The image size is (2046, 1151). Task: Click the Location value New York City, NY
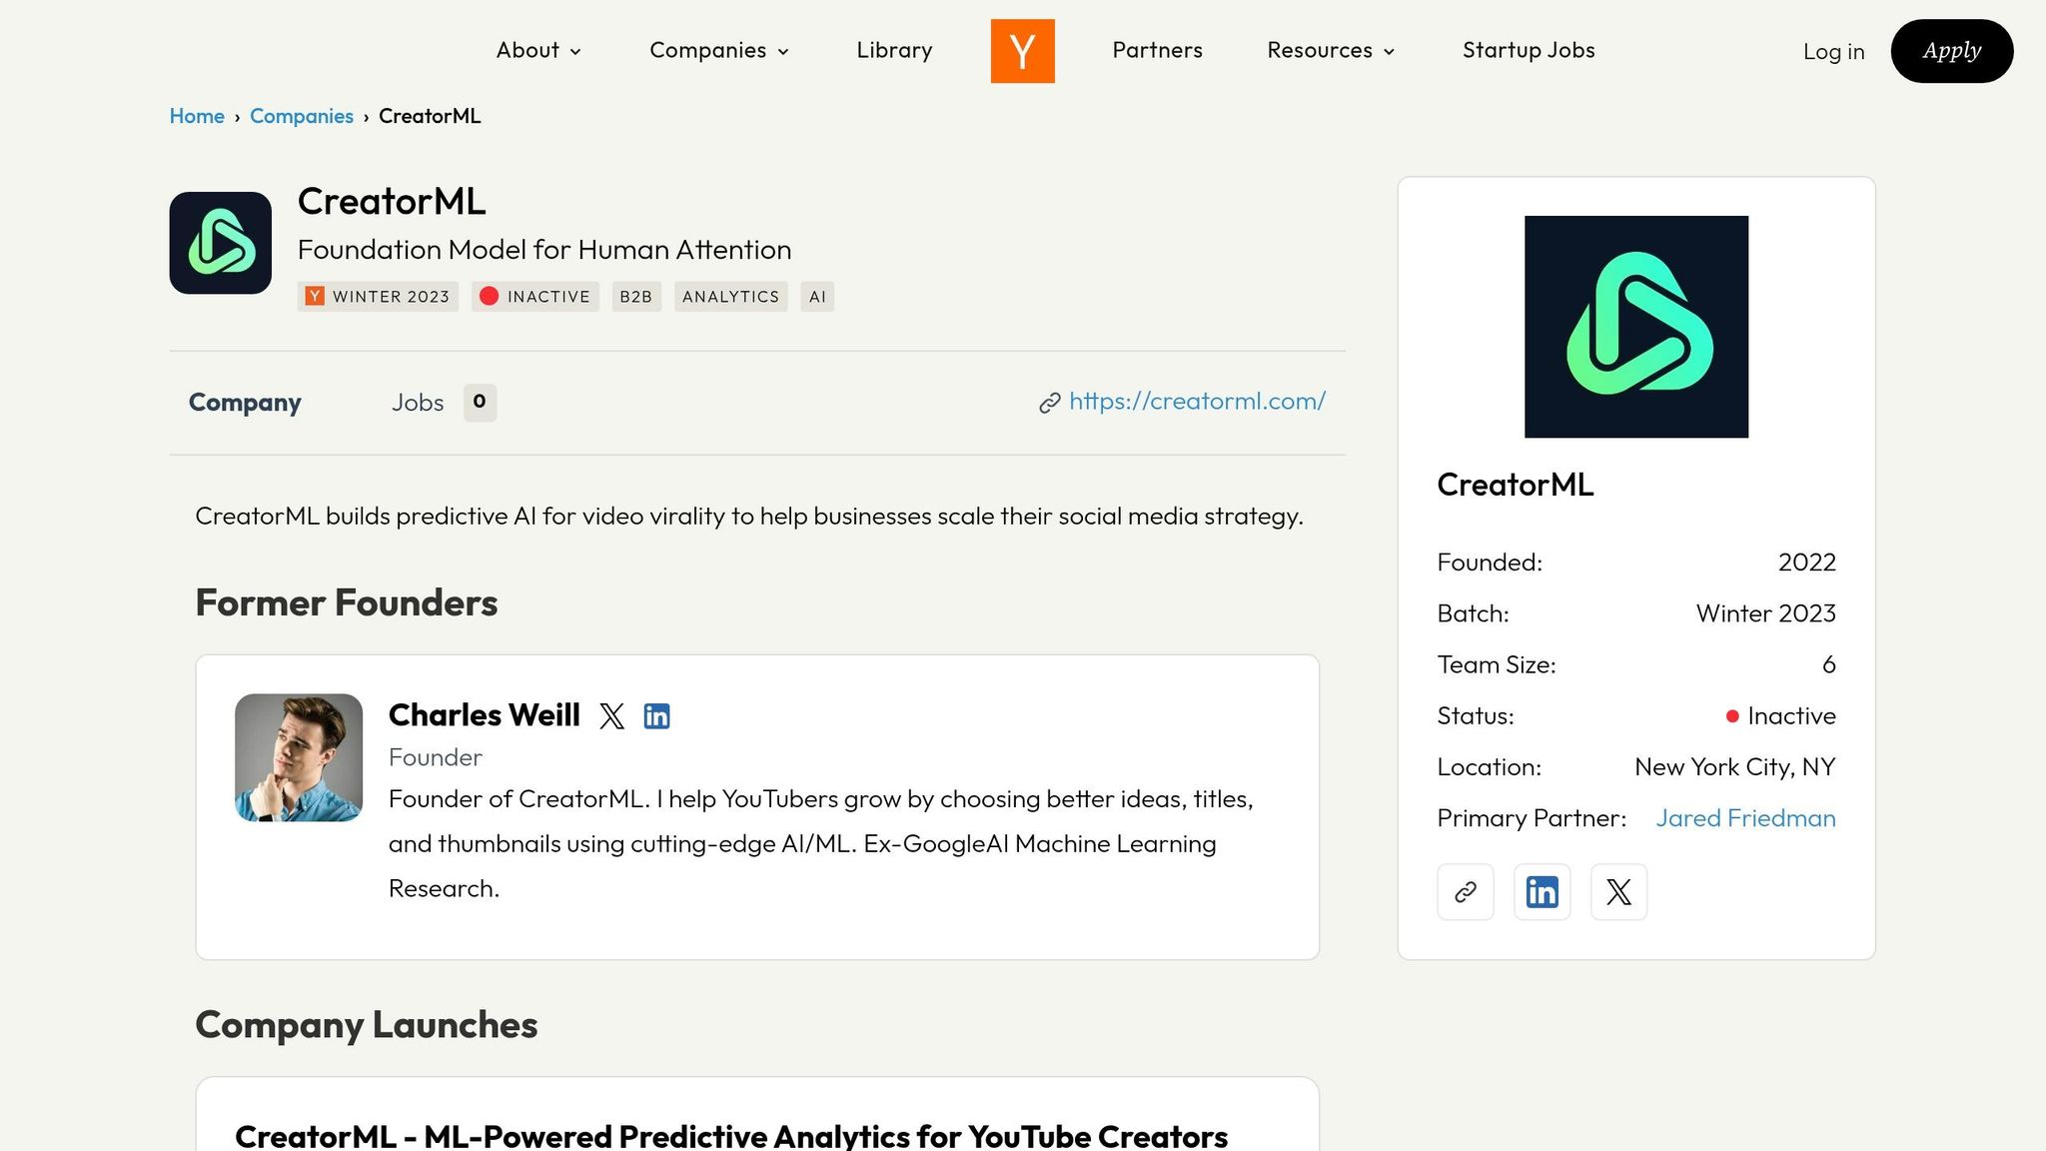(x=1734, y=767)
